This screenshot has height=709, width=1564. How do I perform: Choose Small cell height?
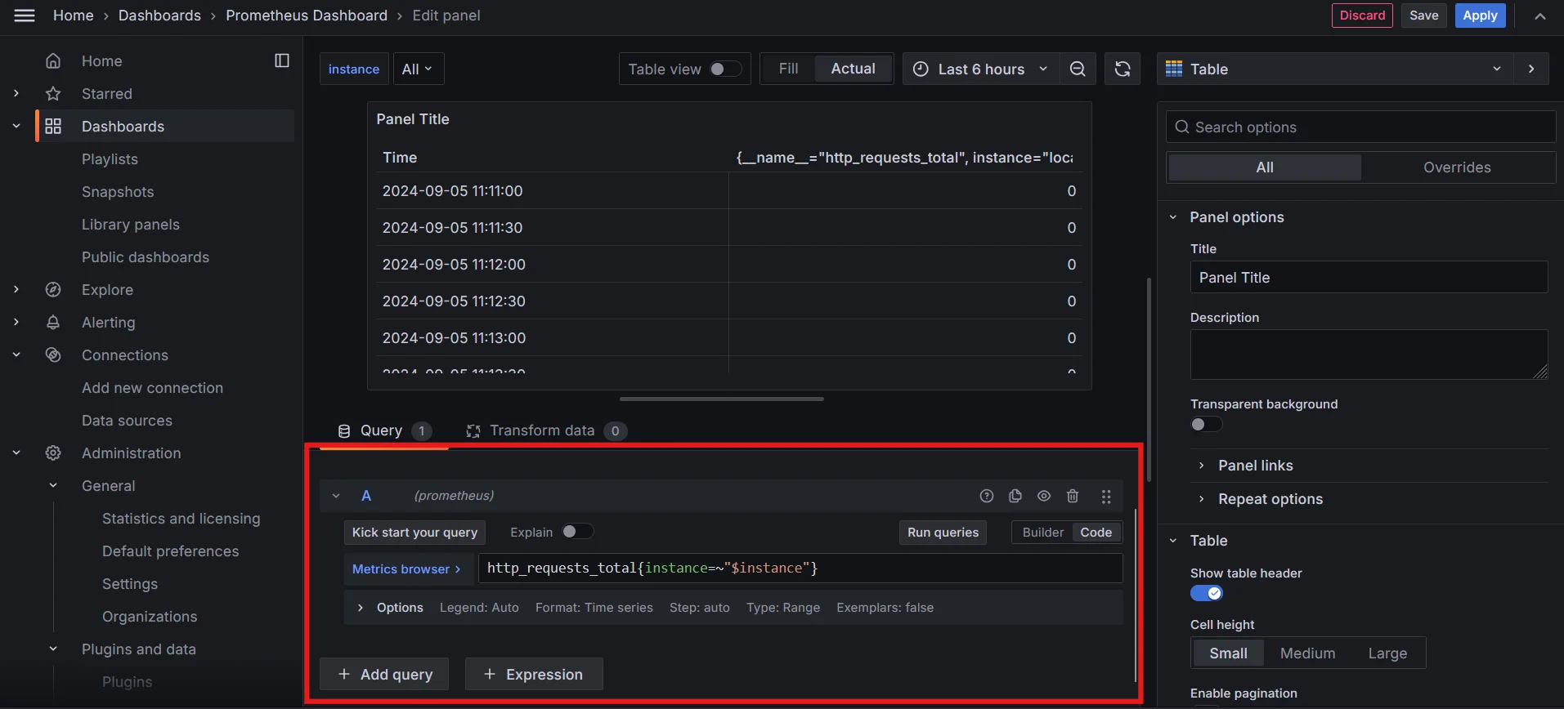pos(1228,653)
